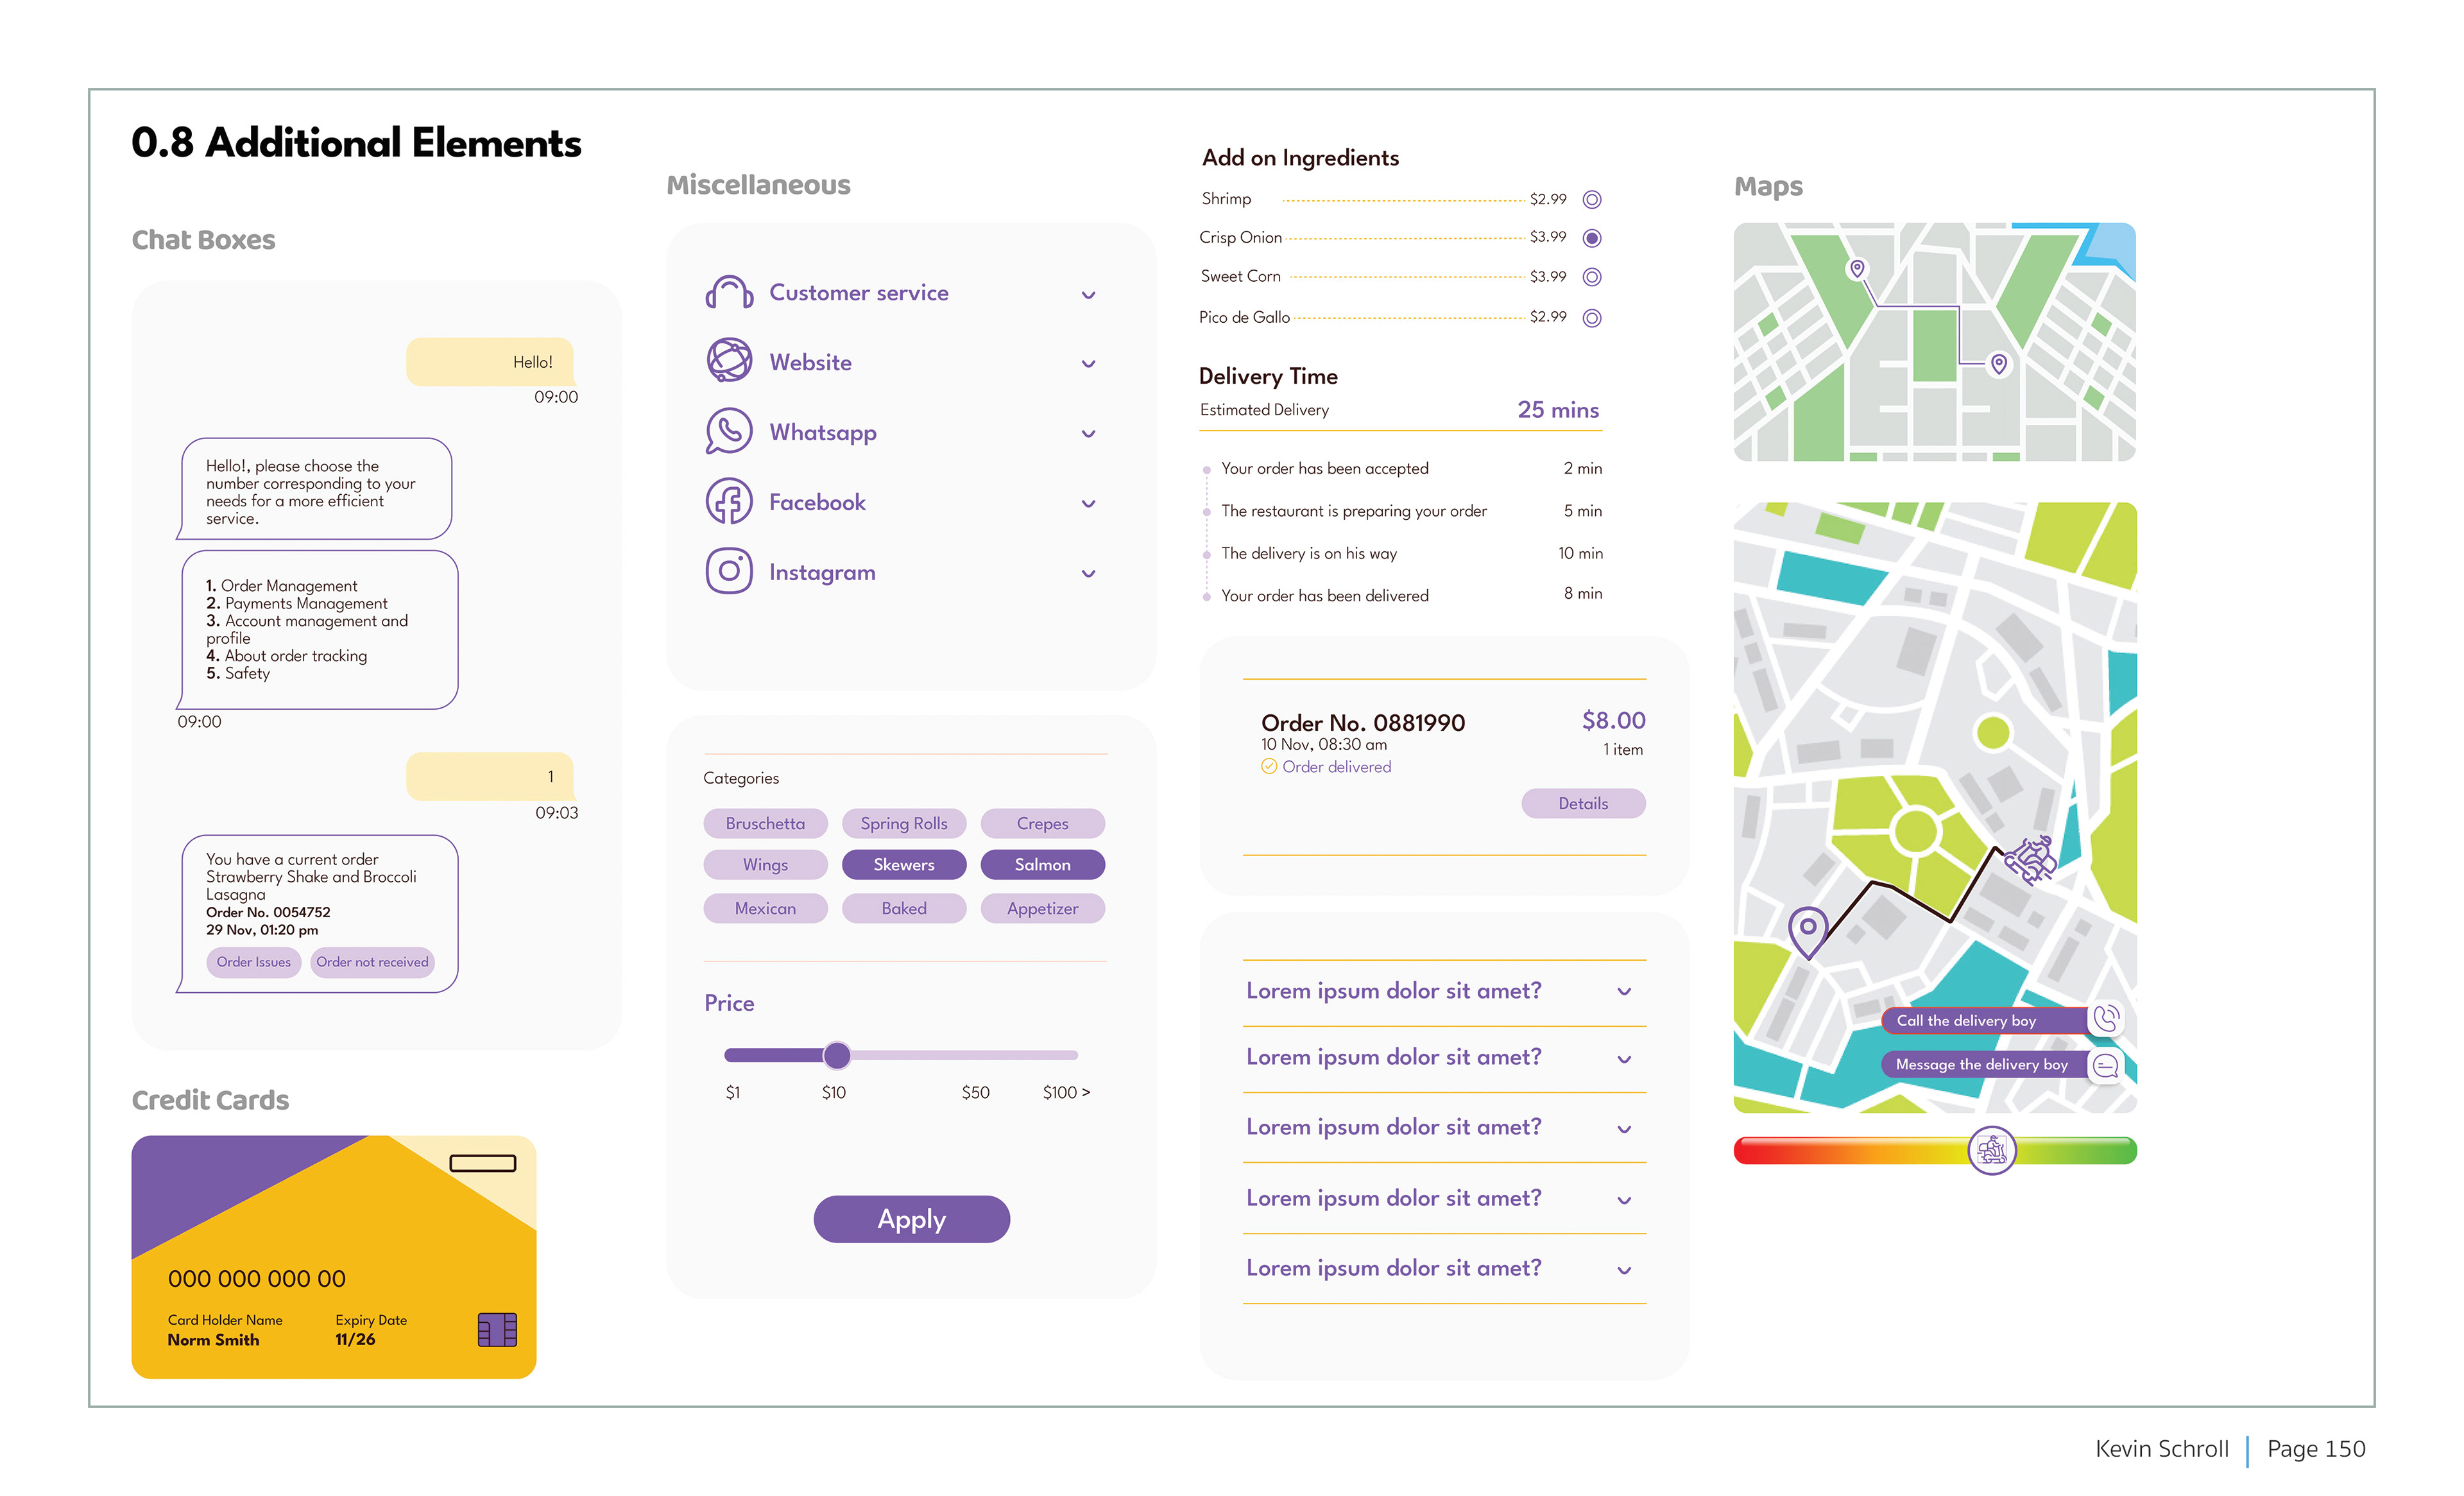Click the delivery scooter icon on map
The image size is (2464, 1496).
tap(2030, 859)
